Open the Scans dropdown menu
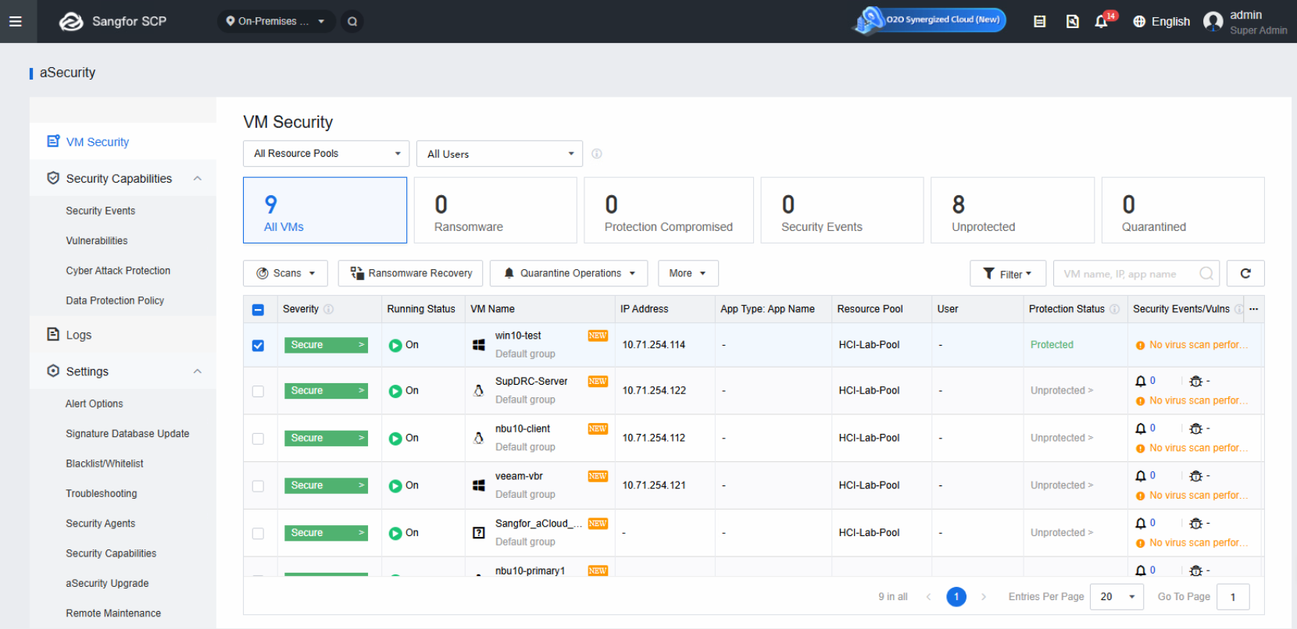Viewport: 1297px width, 629px height. tap(285, 273)
